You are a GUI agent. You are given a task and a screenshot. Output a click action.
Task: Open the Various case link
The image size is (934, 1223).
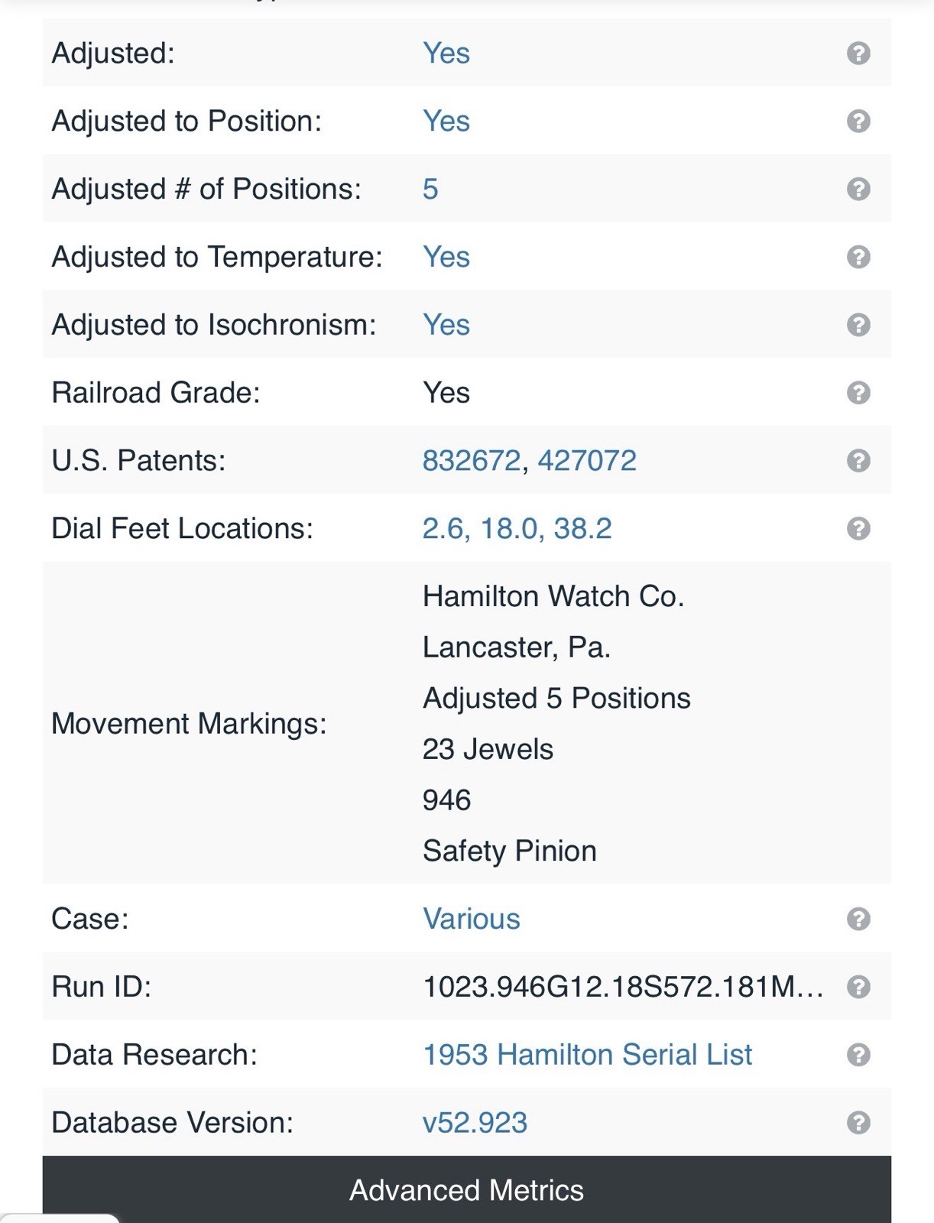pos(472,919)
